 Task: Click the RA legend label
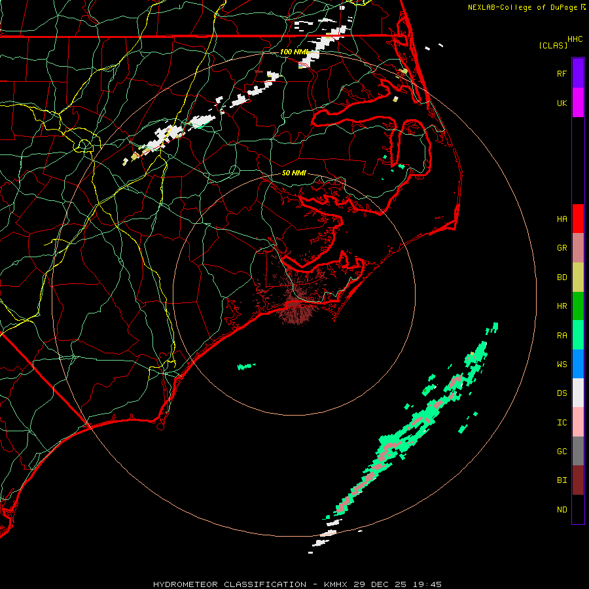click(x=562, y=335)
